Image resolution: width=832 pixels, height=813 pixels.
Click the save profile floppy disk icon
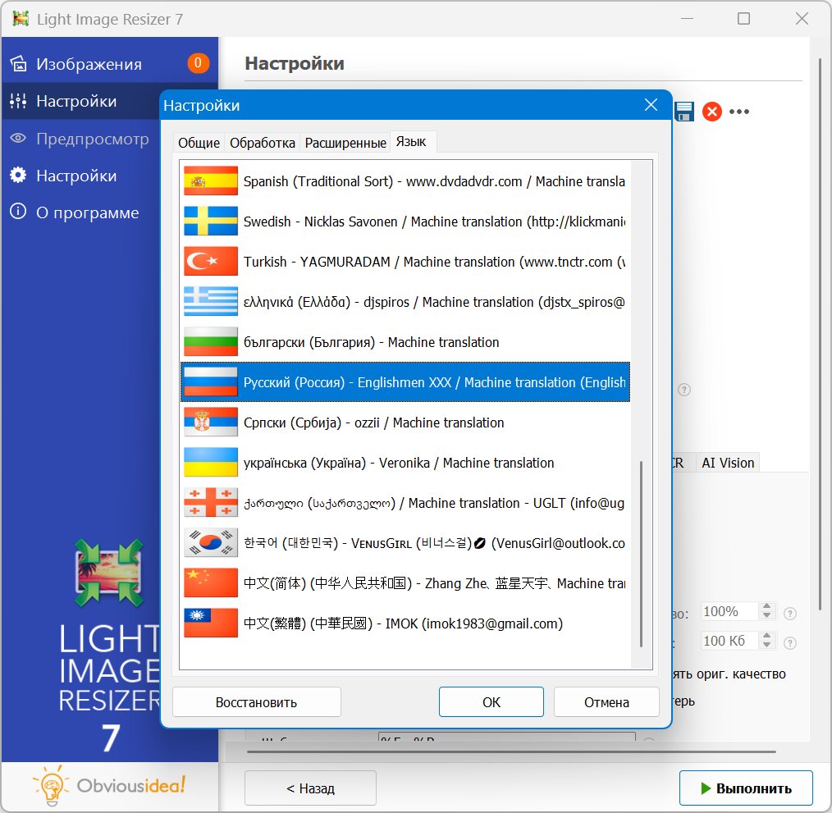[684, 112]
